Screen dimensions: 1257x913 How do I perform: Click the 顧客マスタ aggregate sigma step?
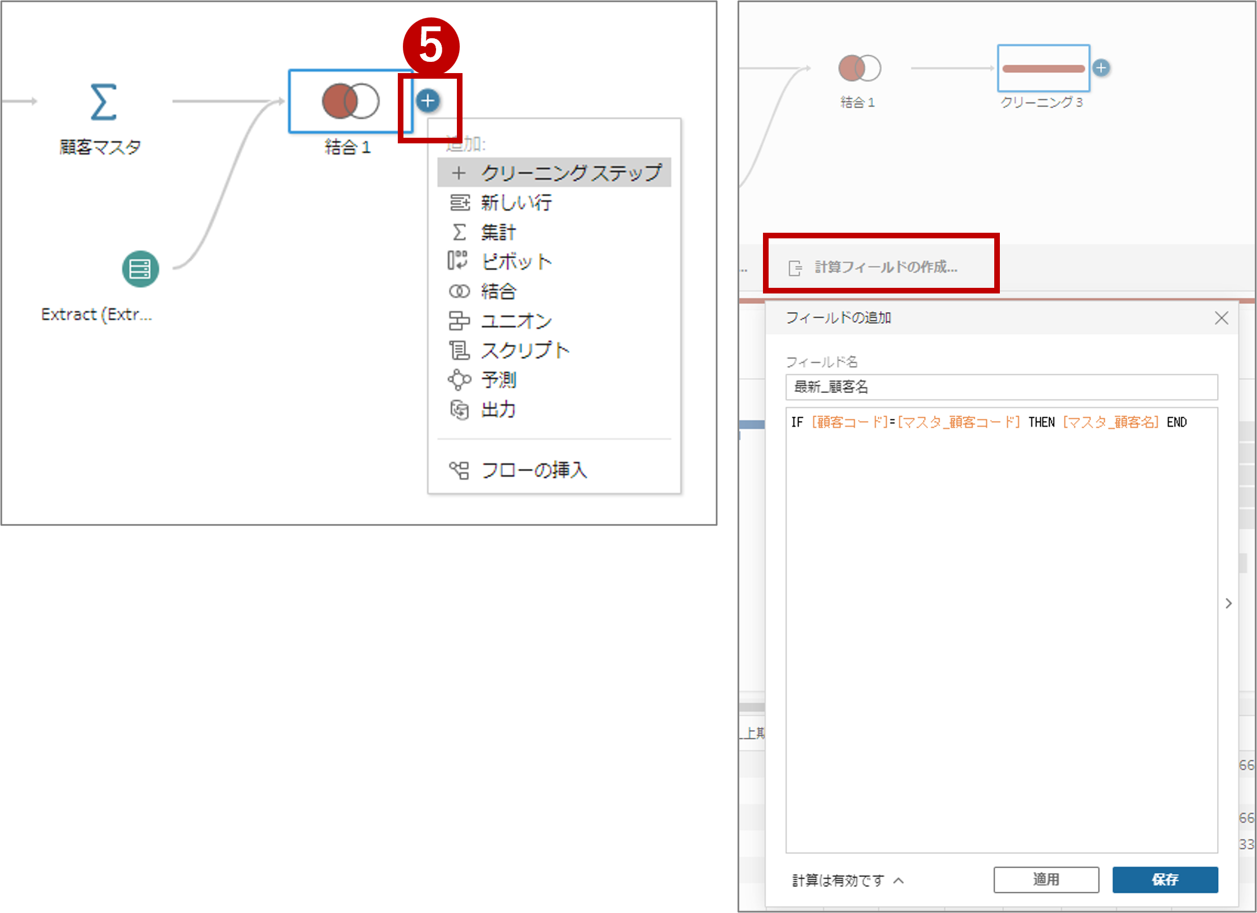tap(104, 102)
